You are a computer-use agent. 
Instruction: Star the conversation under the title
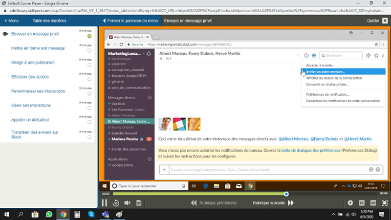pyautogui.click(x=161, y=59)
